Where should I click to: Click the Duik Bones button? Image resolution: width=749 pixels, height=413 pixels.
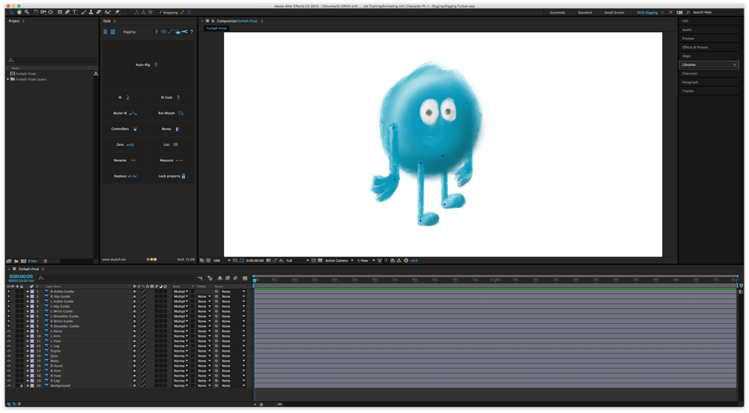coord(171,129)
